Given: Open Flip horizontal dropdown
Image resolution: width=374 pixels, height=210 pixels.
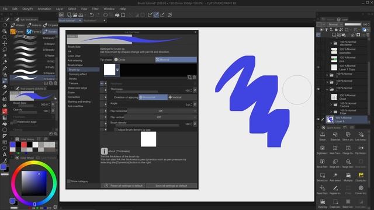Looking at the screenshot, I should pyautogui.click(x=162, y=111).
